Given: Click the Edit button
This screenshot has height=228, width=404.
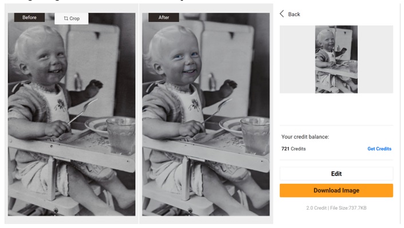Looking at the screenshot, I should coord(336,174).
